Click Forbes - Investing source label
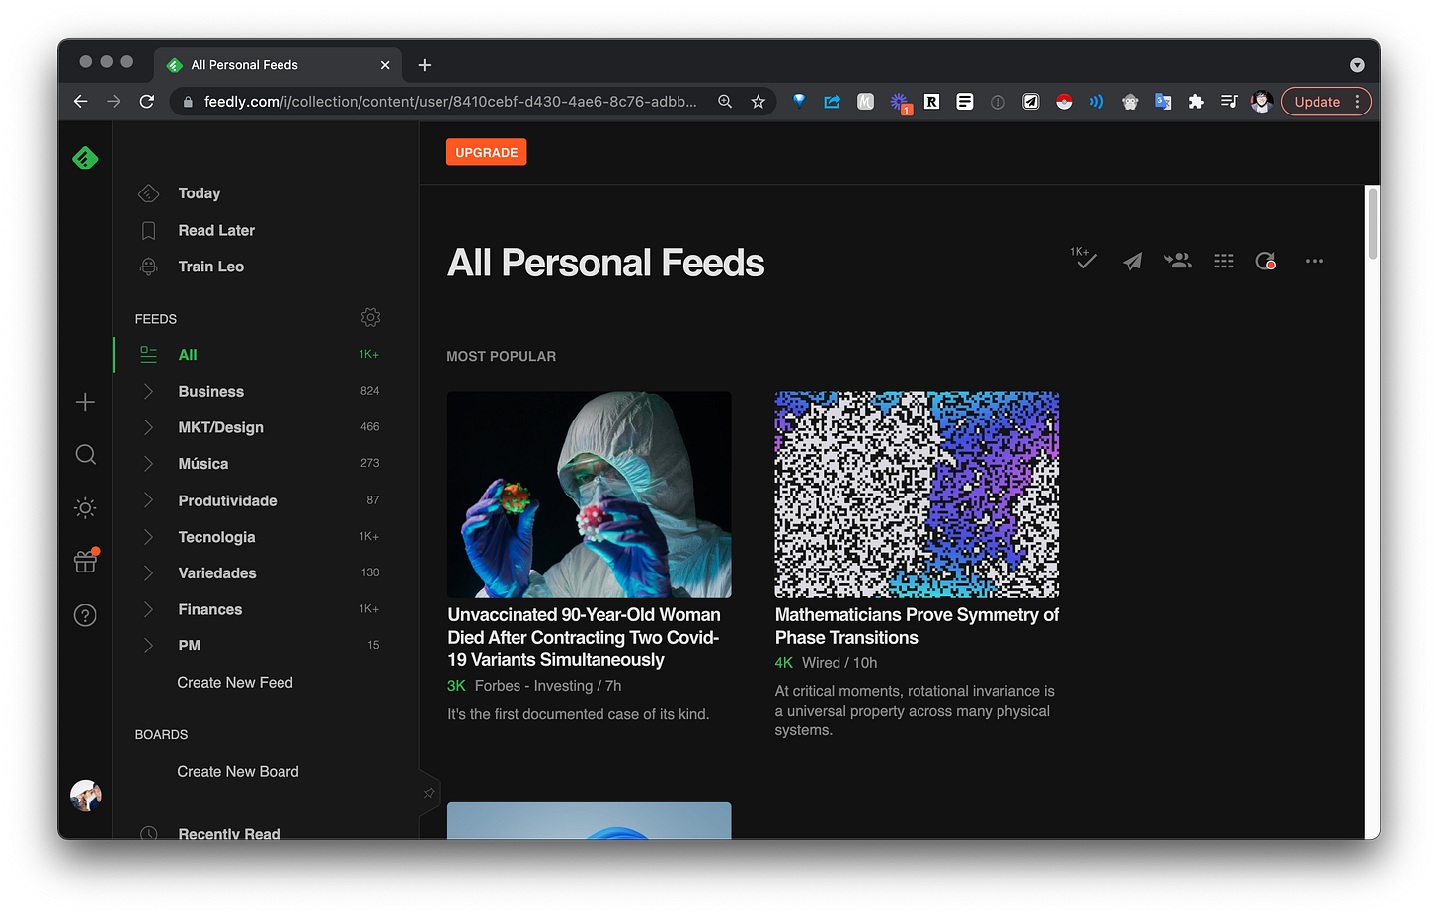This screenshot has width=1438, height=916. point(534,686)
